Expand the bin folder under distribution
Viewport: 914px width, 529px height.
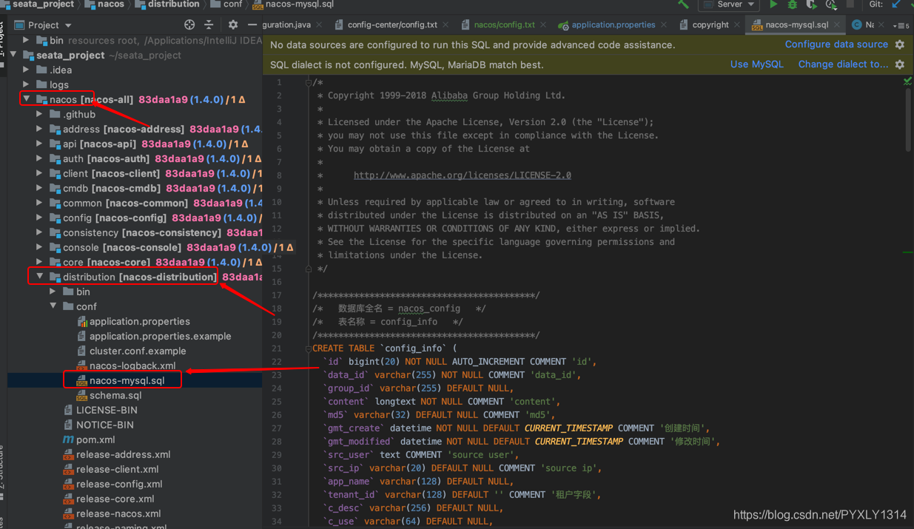click(53, 292)
